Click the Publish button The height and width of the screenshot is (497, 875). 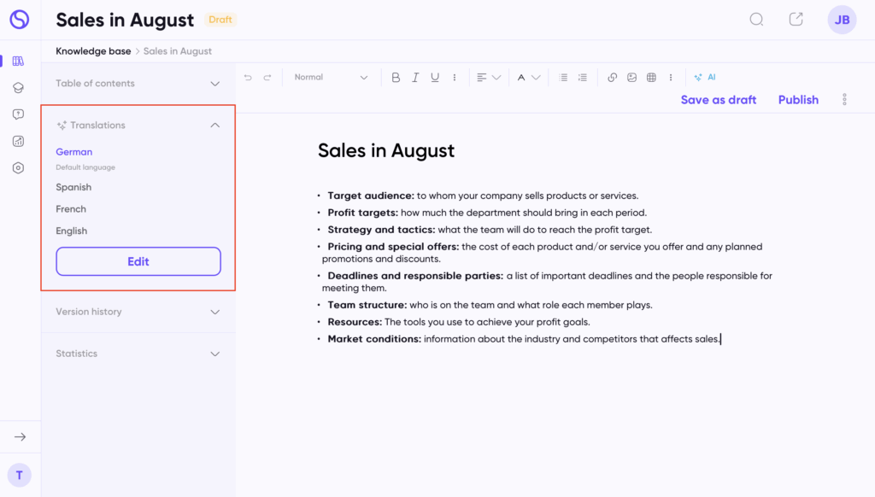pyautogui.click(x=798, y=100)
